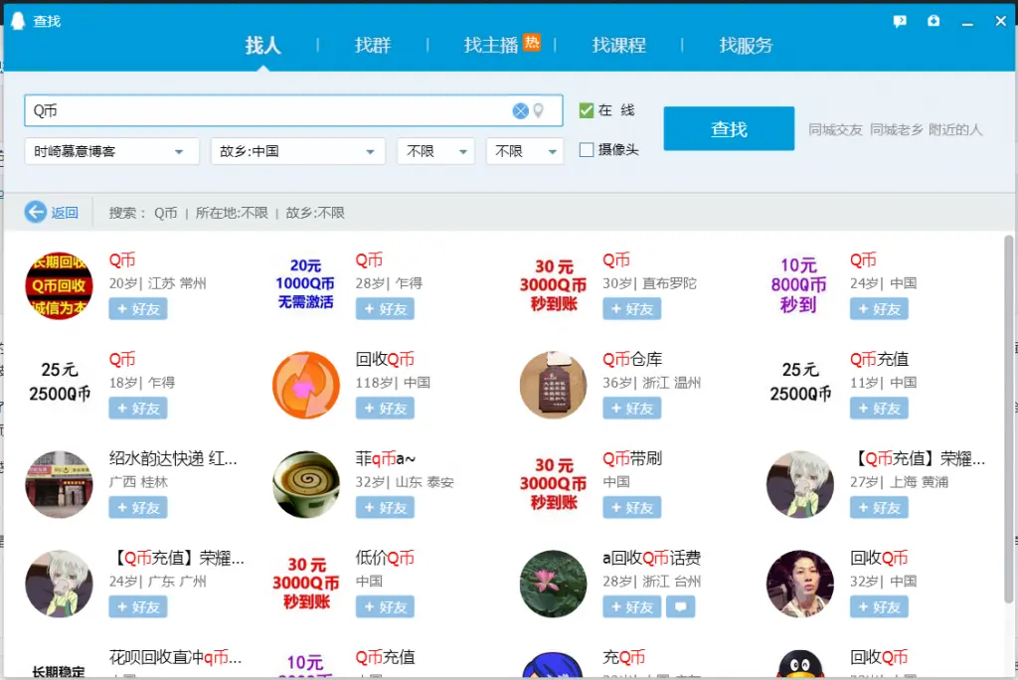Click the add-box icon in the title bar

[x=933, y=21]
